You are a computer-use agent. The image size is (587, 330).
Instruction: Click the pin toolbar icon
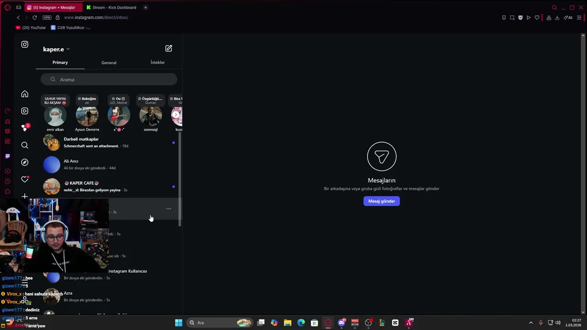click(504, 17)
